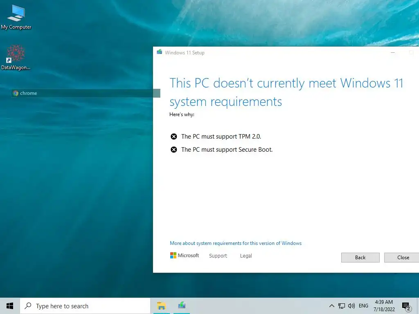The height and width of the screenshot is (314, 419).
Task: Switch to Windows 11 Setup taskbar icon
Action: [x=182, y=306]
